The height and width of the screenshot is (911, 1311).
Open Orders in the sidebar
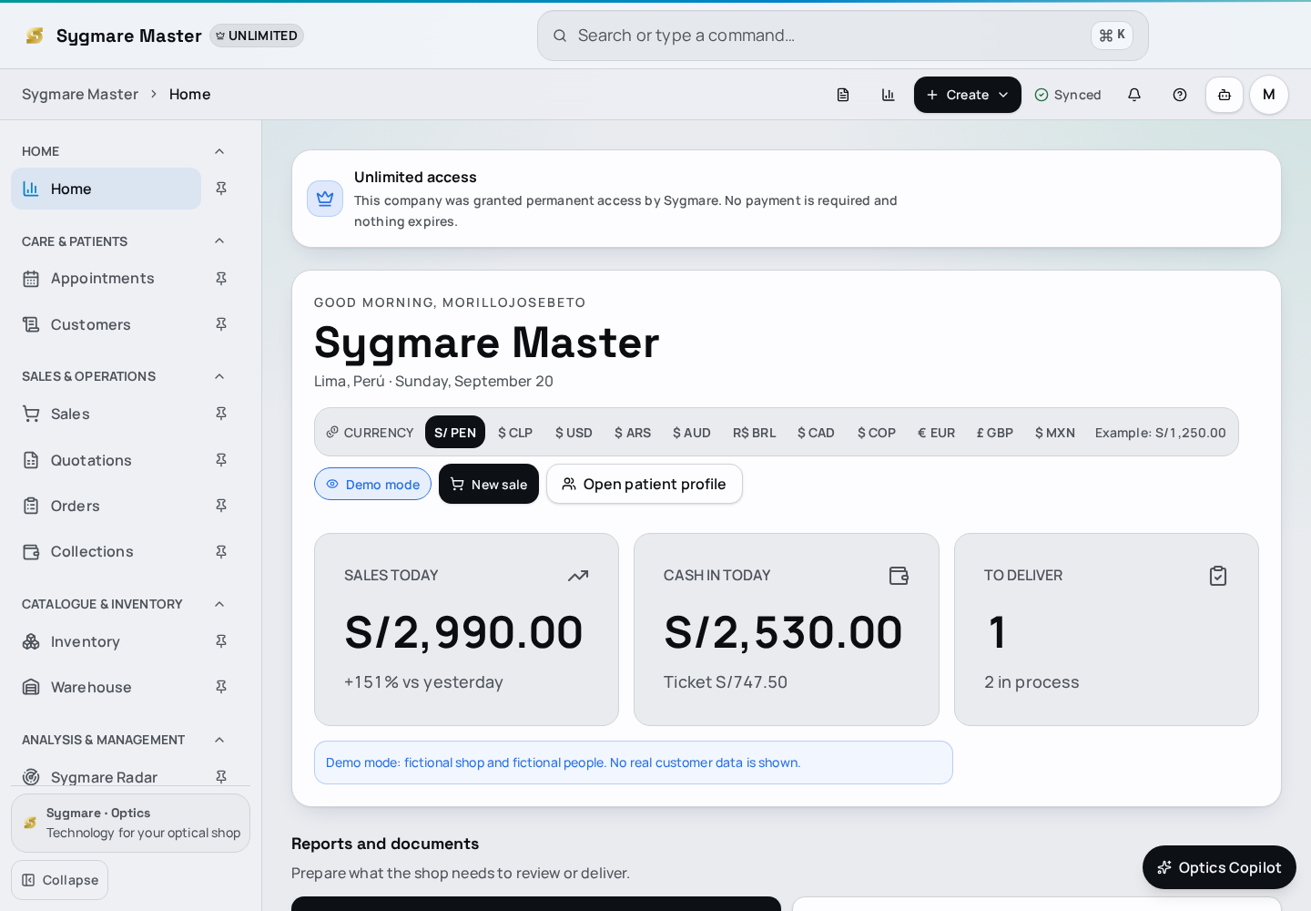pyautogui.click(x=106, y=506)
